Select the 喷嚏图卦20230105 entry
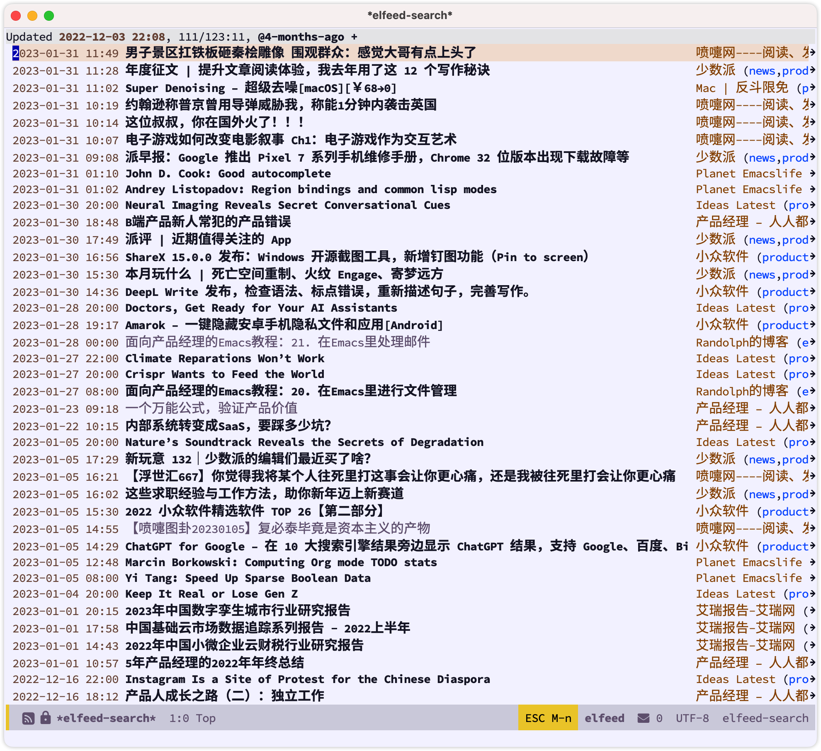Screen dimensions: 821x751 pos(278,529)
